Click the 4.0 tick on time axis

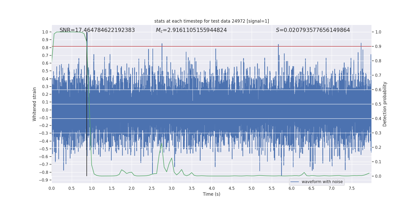212,188
